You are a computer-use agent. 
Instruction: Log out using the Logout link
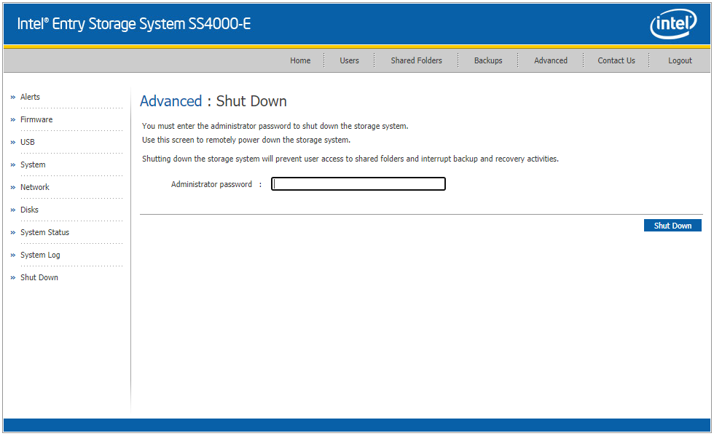[x=680, y=60]
